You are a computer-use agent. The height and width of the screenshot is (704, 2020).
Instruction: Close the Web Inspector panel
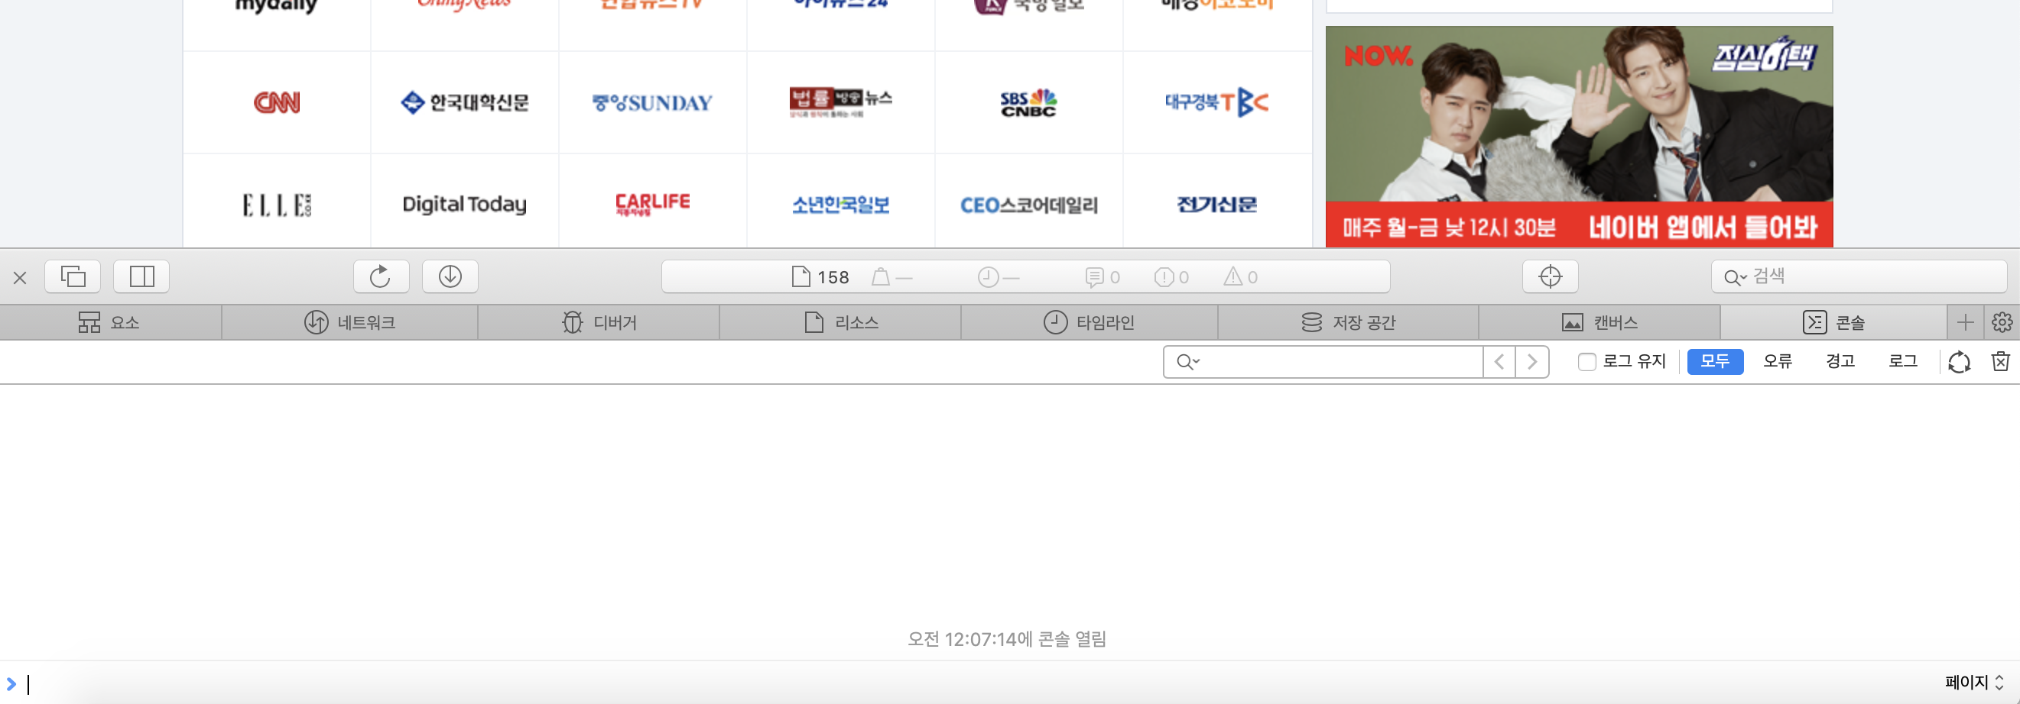click(x=21, y=277)
